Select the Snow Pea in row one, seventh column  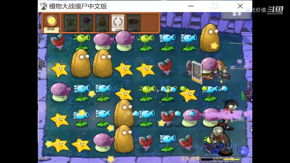pyautogui.click(x=188, y=42)
